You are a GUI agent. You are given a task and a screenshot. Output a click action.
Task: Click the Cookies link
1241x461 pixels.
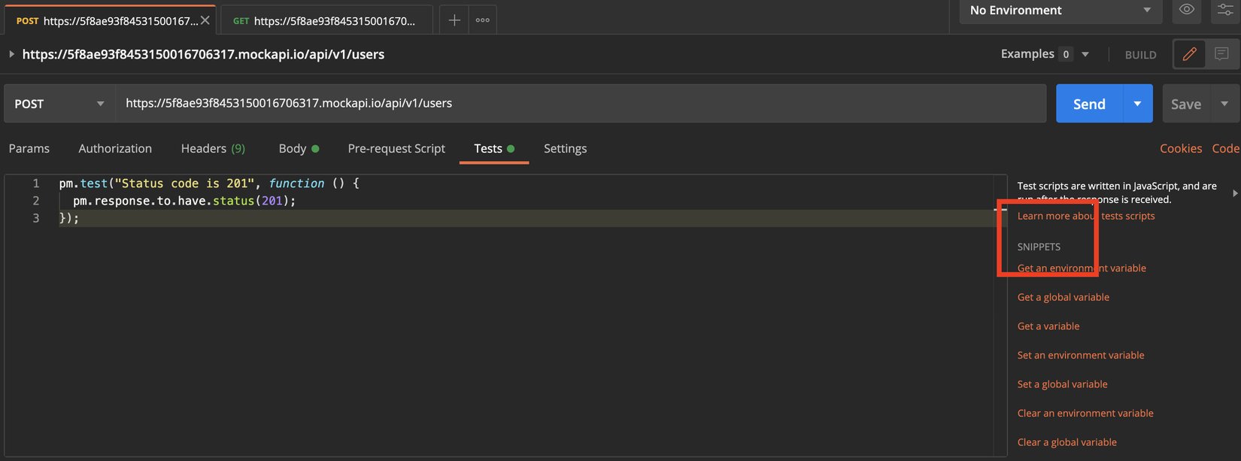point(1180,148)
